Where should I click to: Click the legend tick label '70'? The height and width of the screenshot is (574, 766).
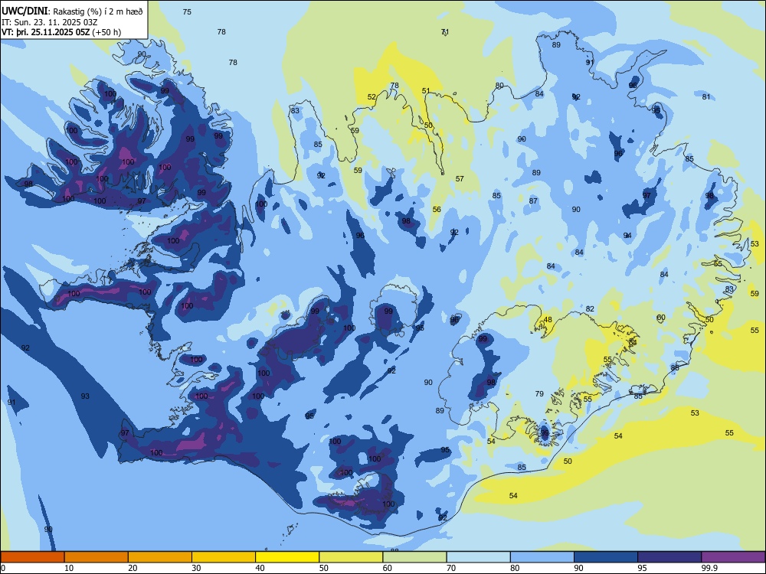451,568
